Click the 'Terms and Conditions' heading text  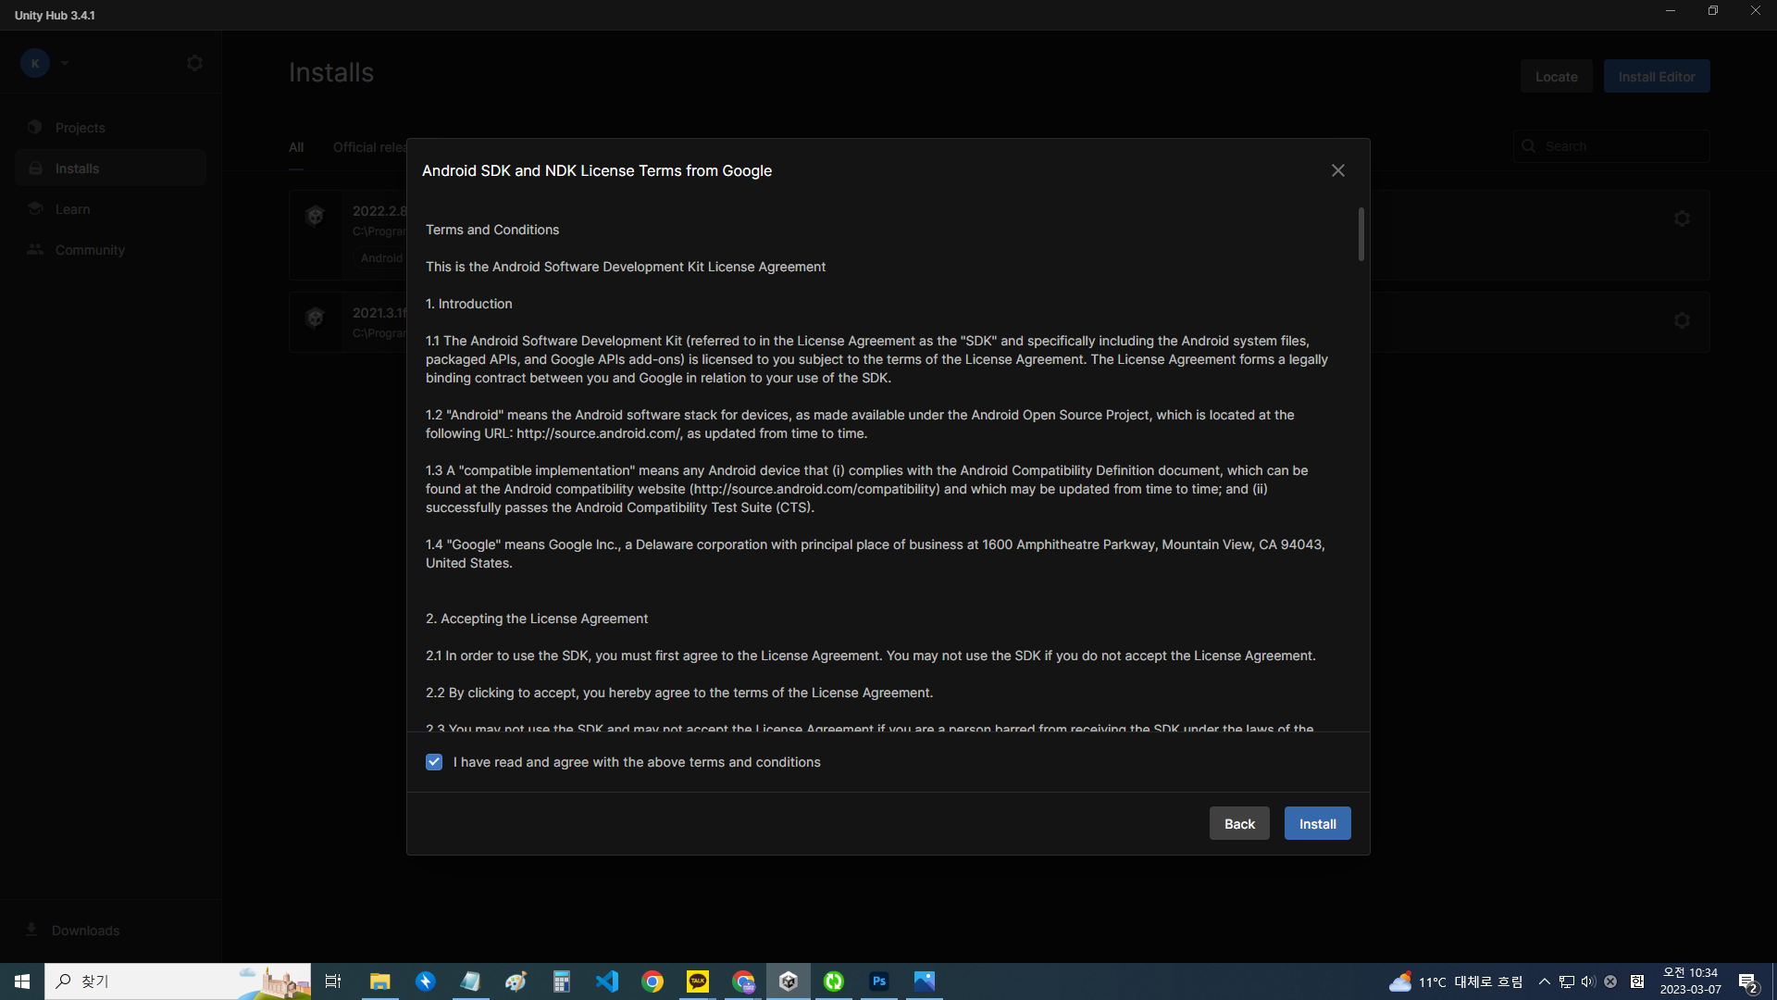point(492,230)
